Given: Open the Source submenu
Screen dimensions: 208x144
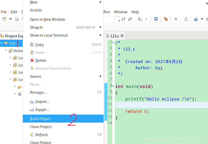Looking at the screenshot, I should point(63,76).
